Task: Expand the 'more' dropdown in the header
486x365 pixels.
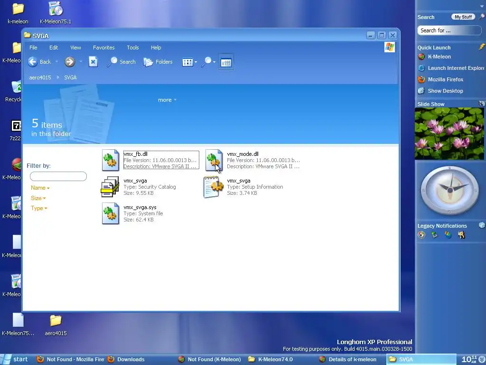Action: pos(167,100)
